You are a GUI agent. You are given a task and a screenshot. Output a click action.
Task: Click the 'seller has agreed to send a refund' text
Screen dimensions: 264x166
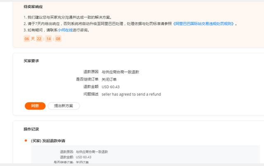coord(131,94)
